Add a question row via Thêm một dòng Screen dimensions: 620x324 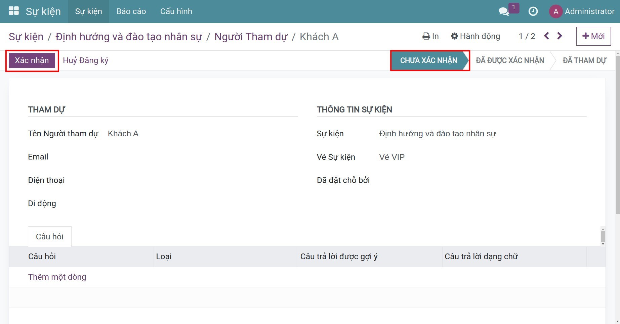pos(57,277)
